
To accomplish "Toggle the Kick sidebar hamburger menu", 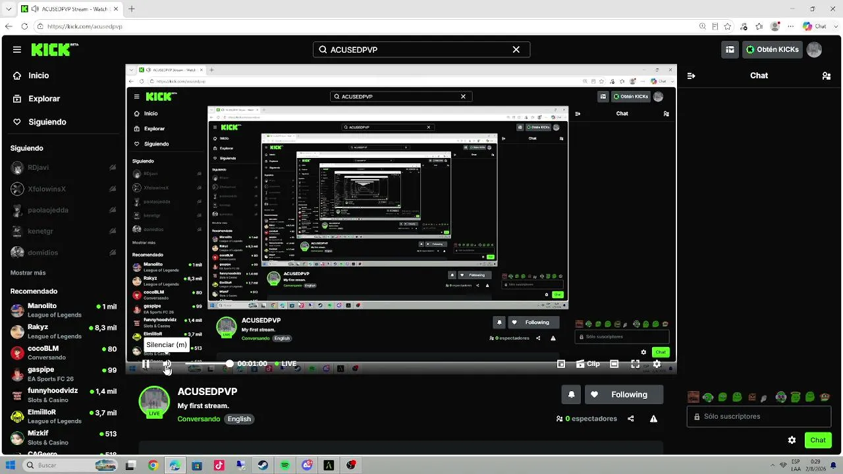I will pyautogui.click(x=17, y=49).
